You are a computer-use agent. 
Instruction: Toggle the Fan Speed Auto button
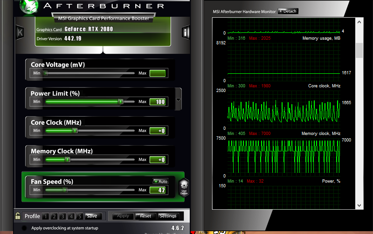160,181
